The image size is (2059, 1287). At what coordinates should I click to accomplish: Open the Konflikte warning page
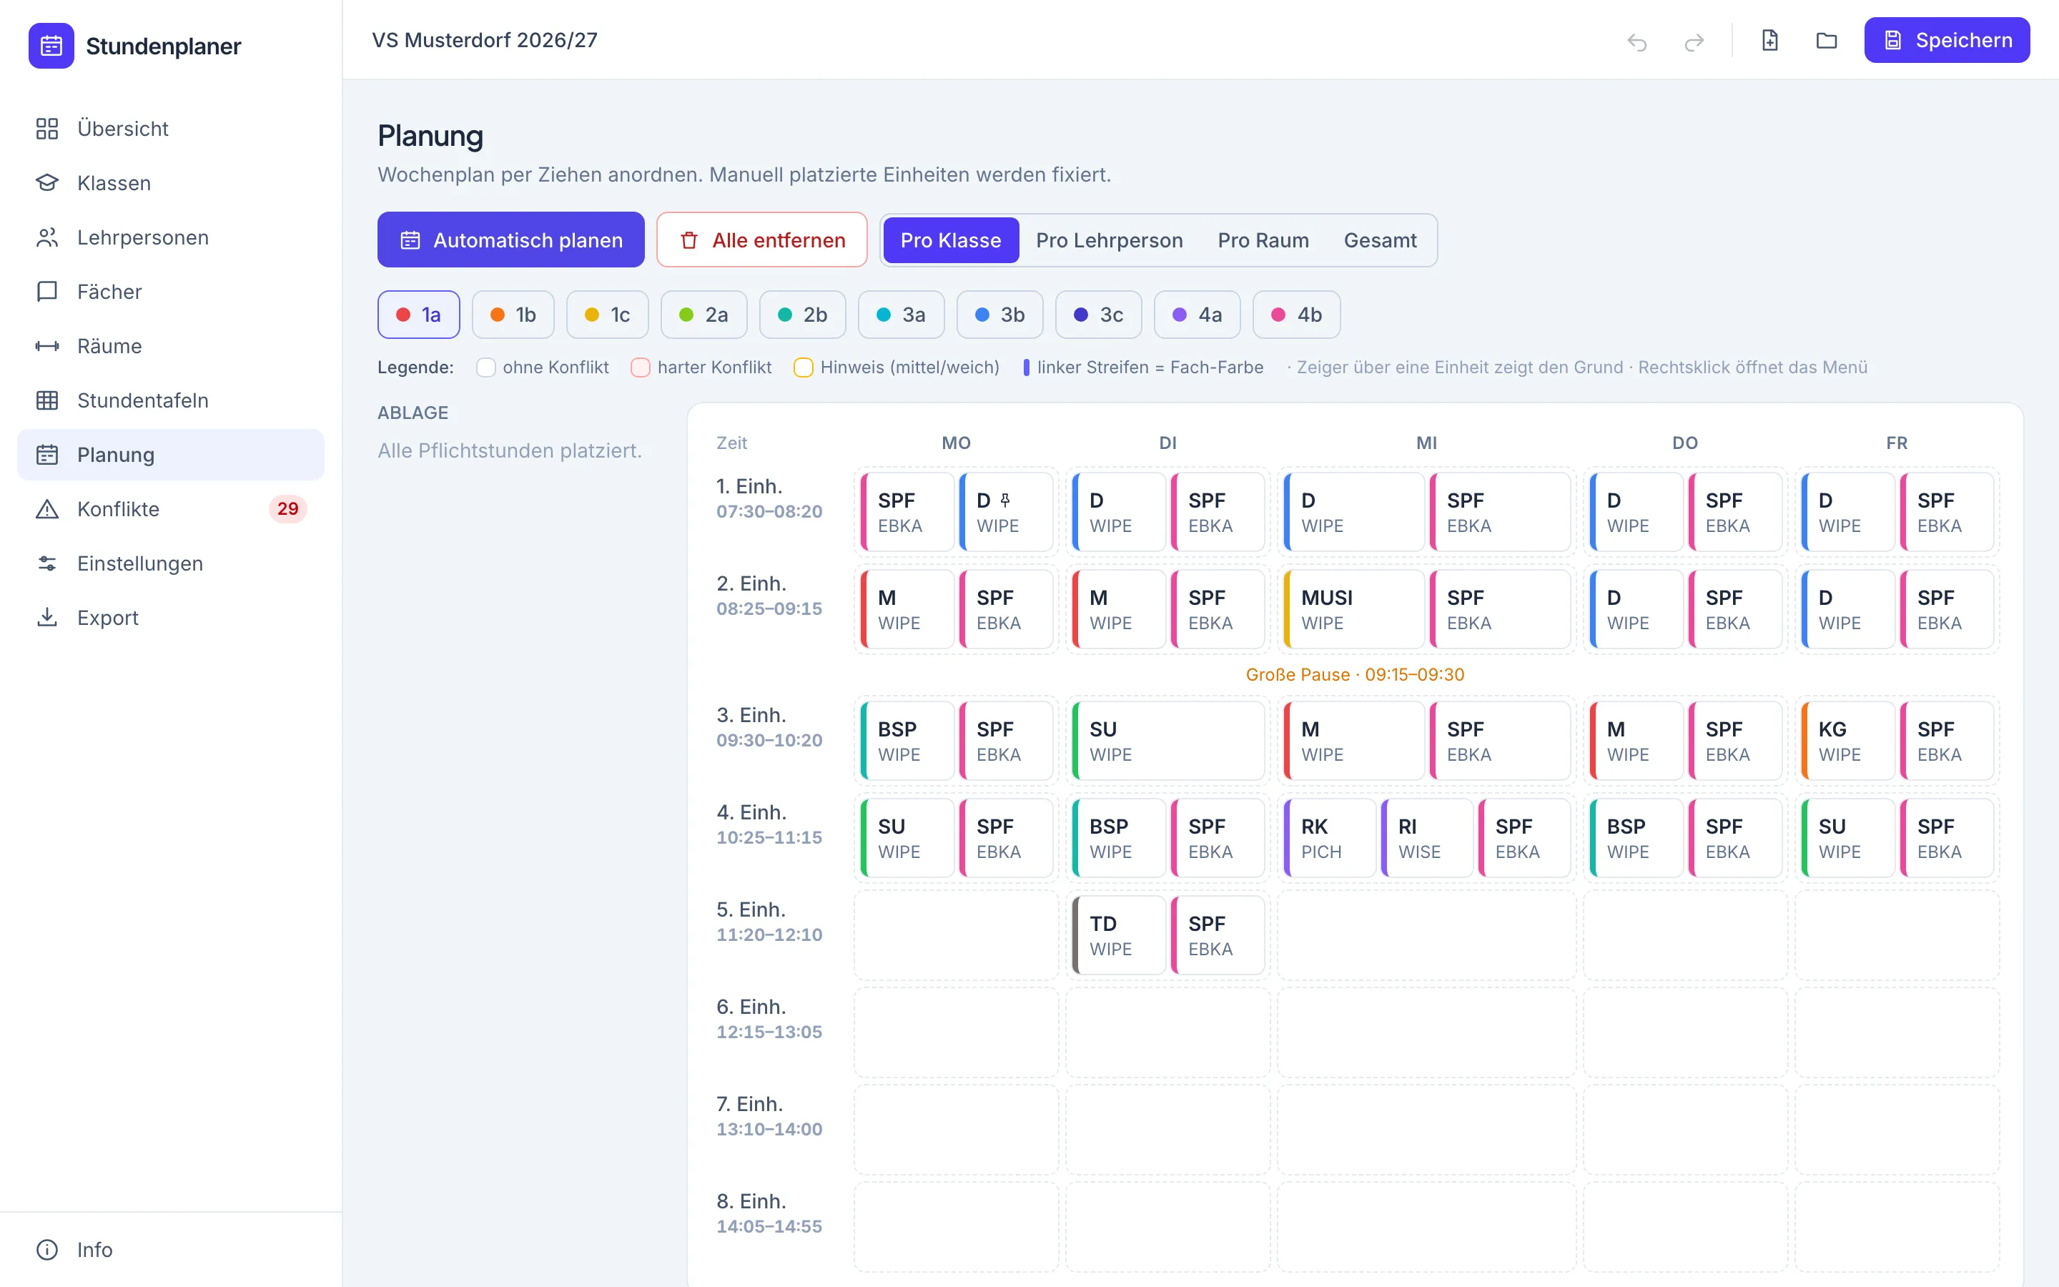170,509
